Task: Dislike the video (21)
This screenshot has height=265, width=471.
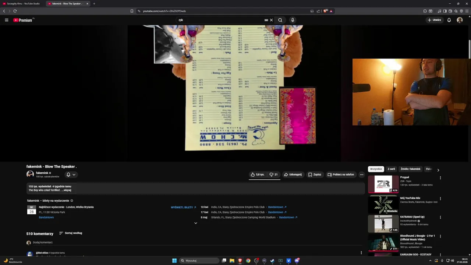Action: pyautogui.click(x=273, y=174)
